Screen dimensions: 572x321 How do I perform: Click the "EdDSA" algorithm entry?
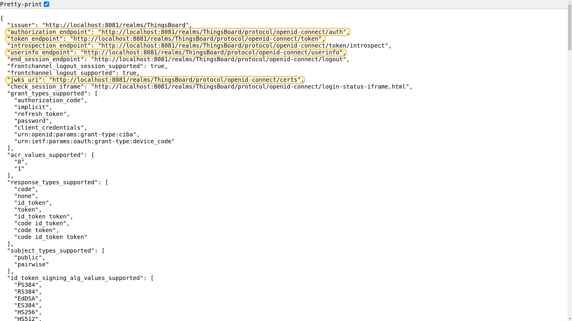pyautogui.click(x=26, y=299)
